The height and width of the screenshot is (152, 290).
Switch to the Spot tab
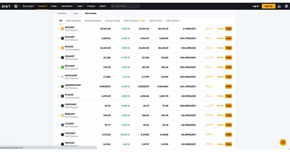(x=76, y=14)
